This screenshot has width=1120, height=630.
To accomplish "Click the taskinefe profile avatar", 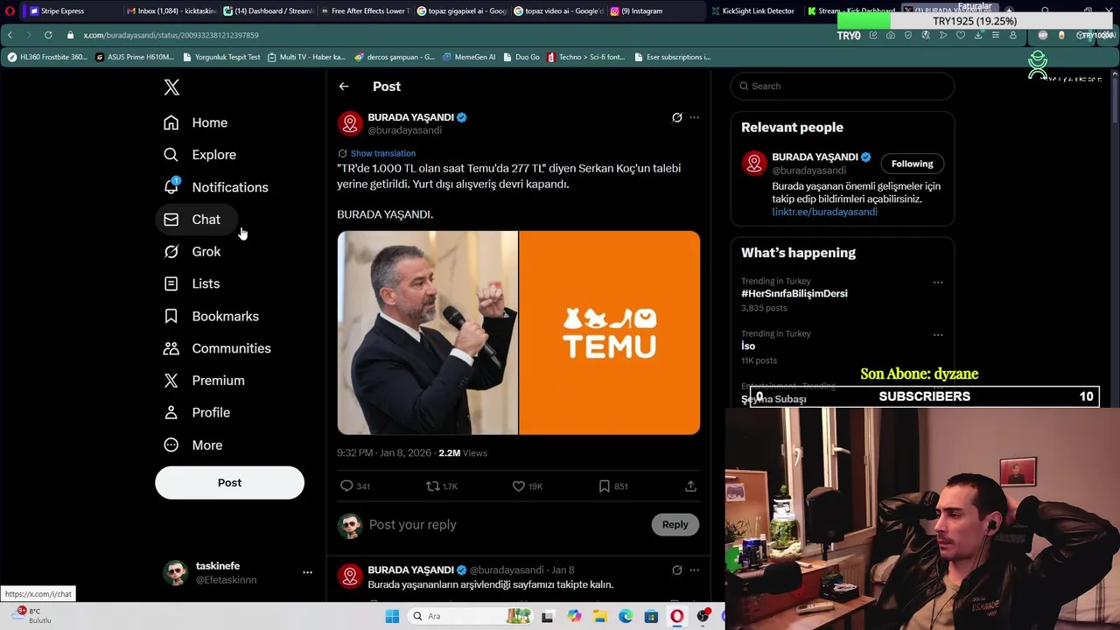I will click(176, 573).
